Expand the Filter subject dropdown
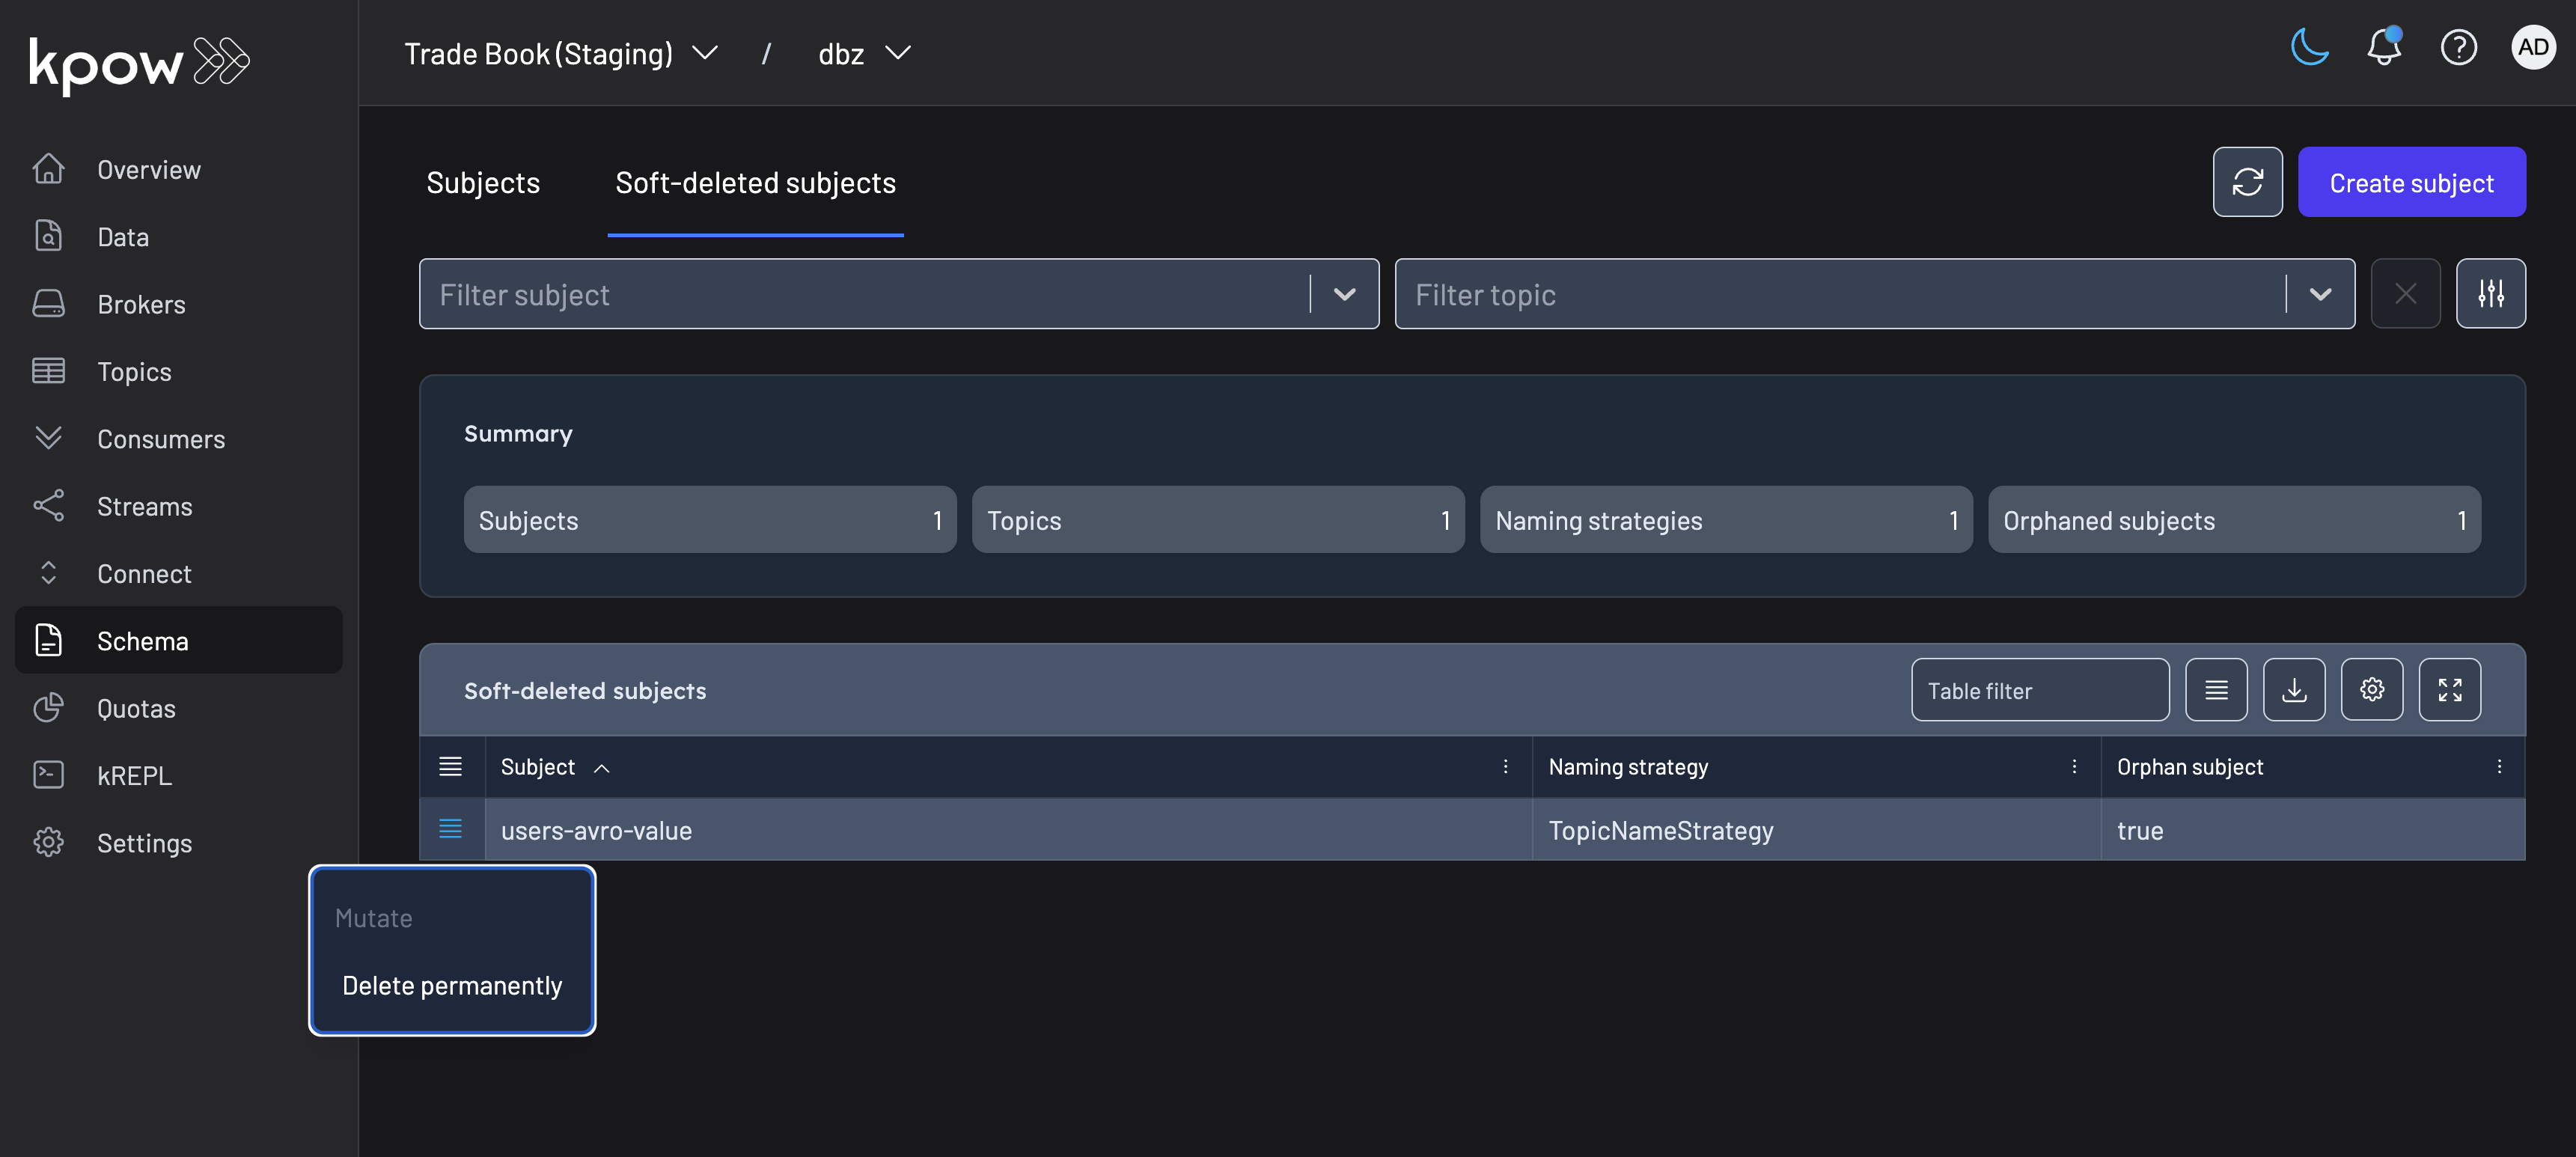 [x=1344, y=293]
